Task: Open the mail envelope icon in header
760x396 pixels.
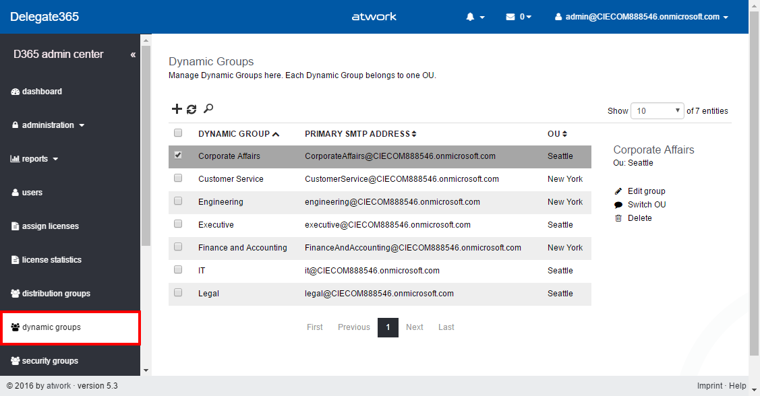Action: click(x=510, y=17)
